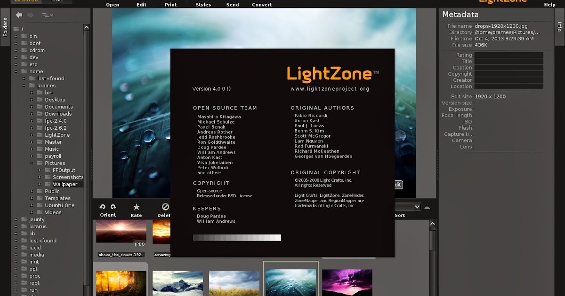Viewport: 565px width, 296px height.
Task: Click Open in the top toolbar
Action: (113, 5)
